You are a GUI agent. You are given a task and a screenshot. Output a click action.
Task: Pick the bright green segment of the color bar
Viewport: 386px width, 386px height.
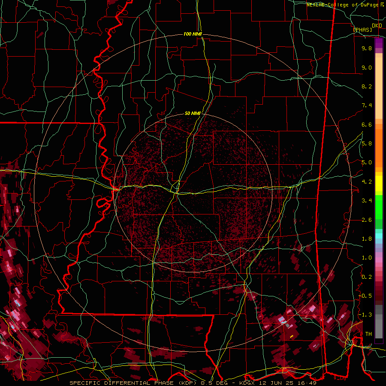click(379, 207)
